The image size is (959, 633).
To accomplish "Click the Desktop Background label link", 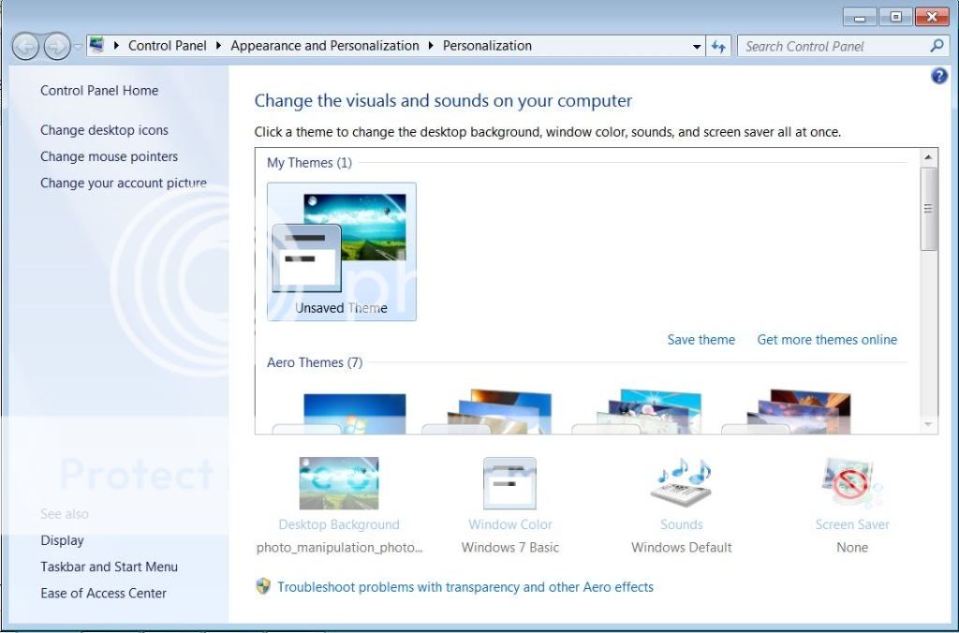I will tap(339, 524).
